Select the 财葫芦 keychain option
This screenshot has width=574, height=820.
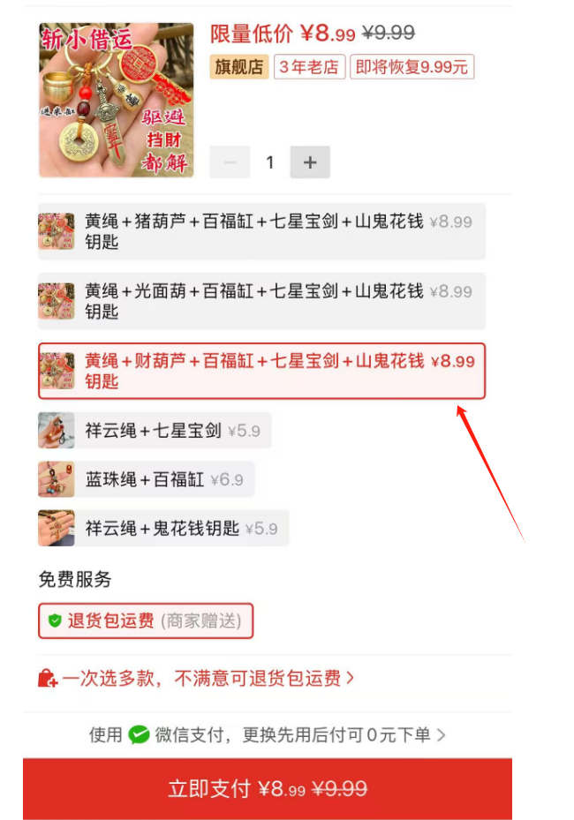coord(261,371)
